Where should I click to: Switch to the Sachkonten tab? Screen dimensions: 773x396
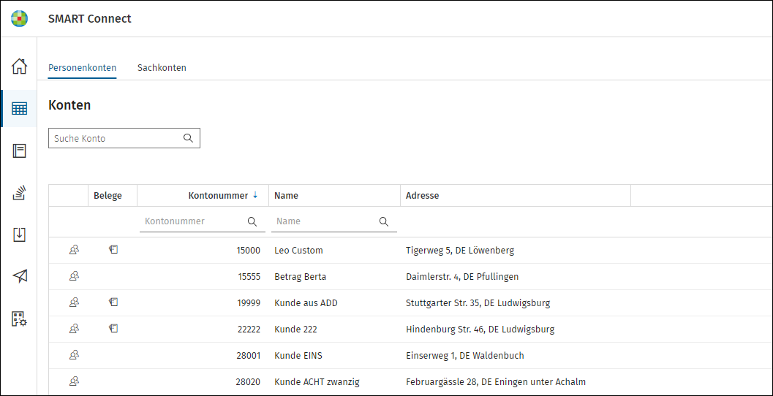[162, 68]
